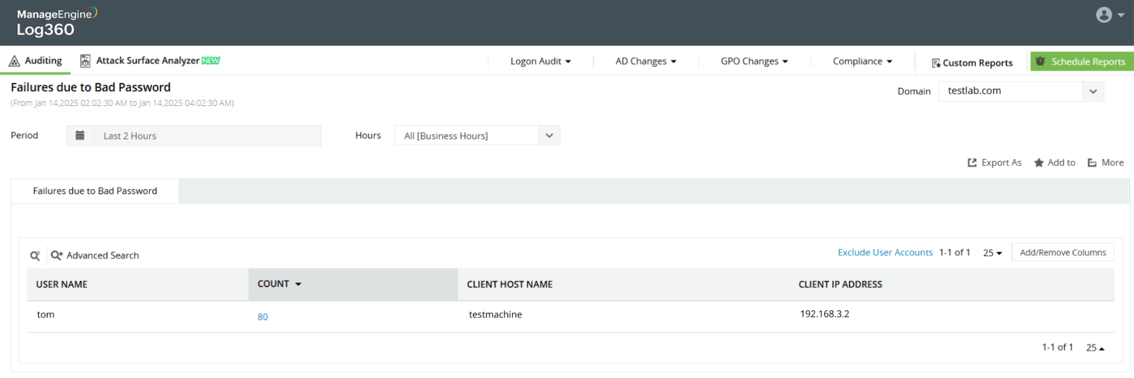
Task: Open the Compliance dropdown menu
Action: (862, 61)
